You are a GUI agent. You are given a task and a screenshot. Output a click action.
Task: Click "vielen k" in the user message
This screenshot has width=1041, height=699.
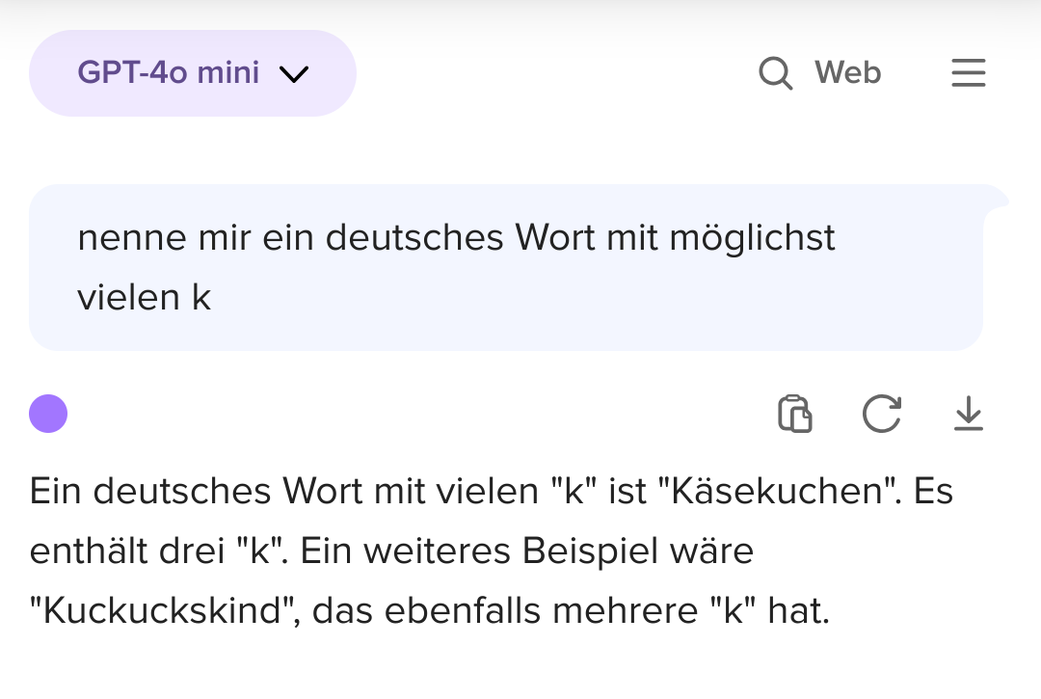tap(144, 297)
